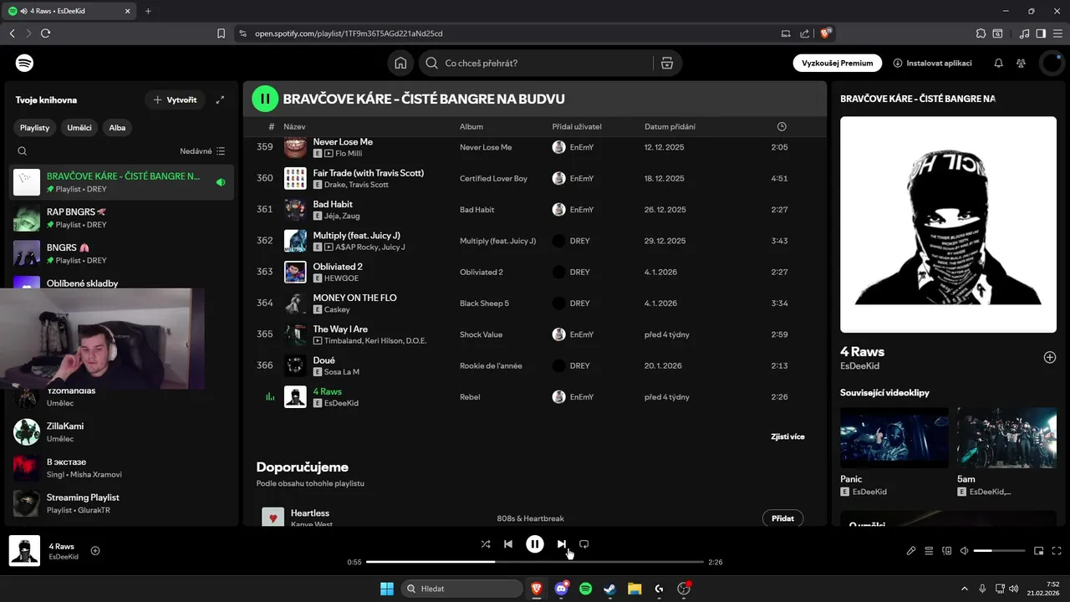Screen dimensions: 1070x602
Task: Add current song to liked in player bar
Action: point(95,550)
